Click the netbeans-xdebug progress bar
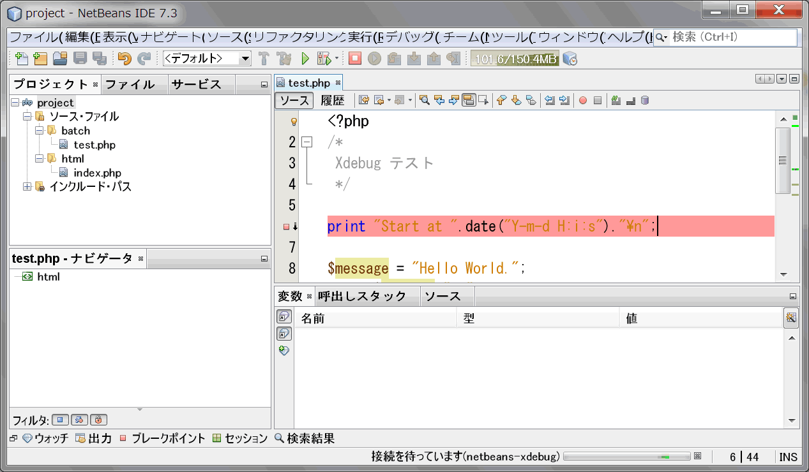 pyautogui.click(x=626, y=457)
